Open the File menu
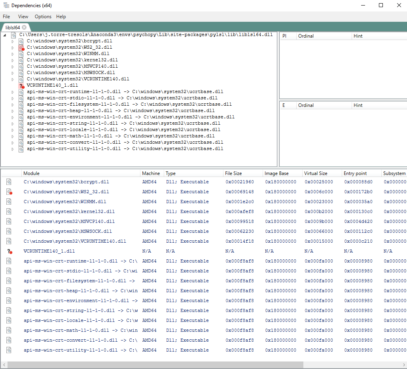The image size is (407, 369). click(x=6, y=17)
